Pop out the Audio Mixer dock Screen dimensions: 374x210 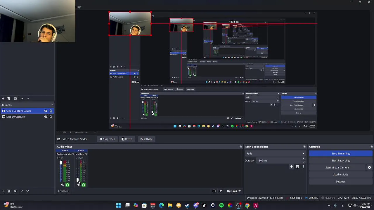(x=241, y=147)
